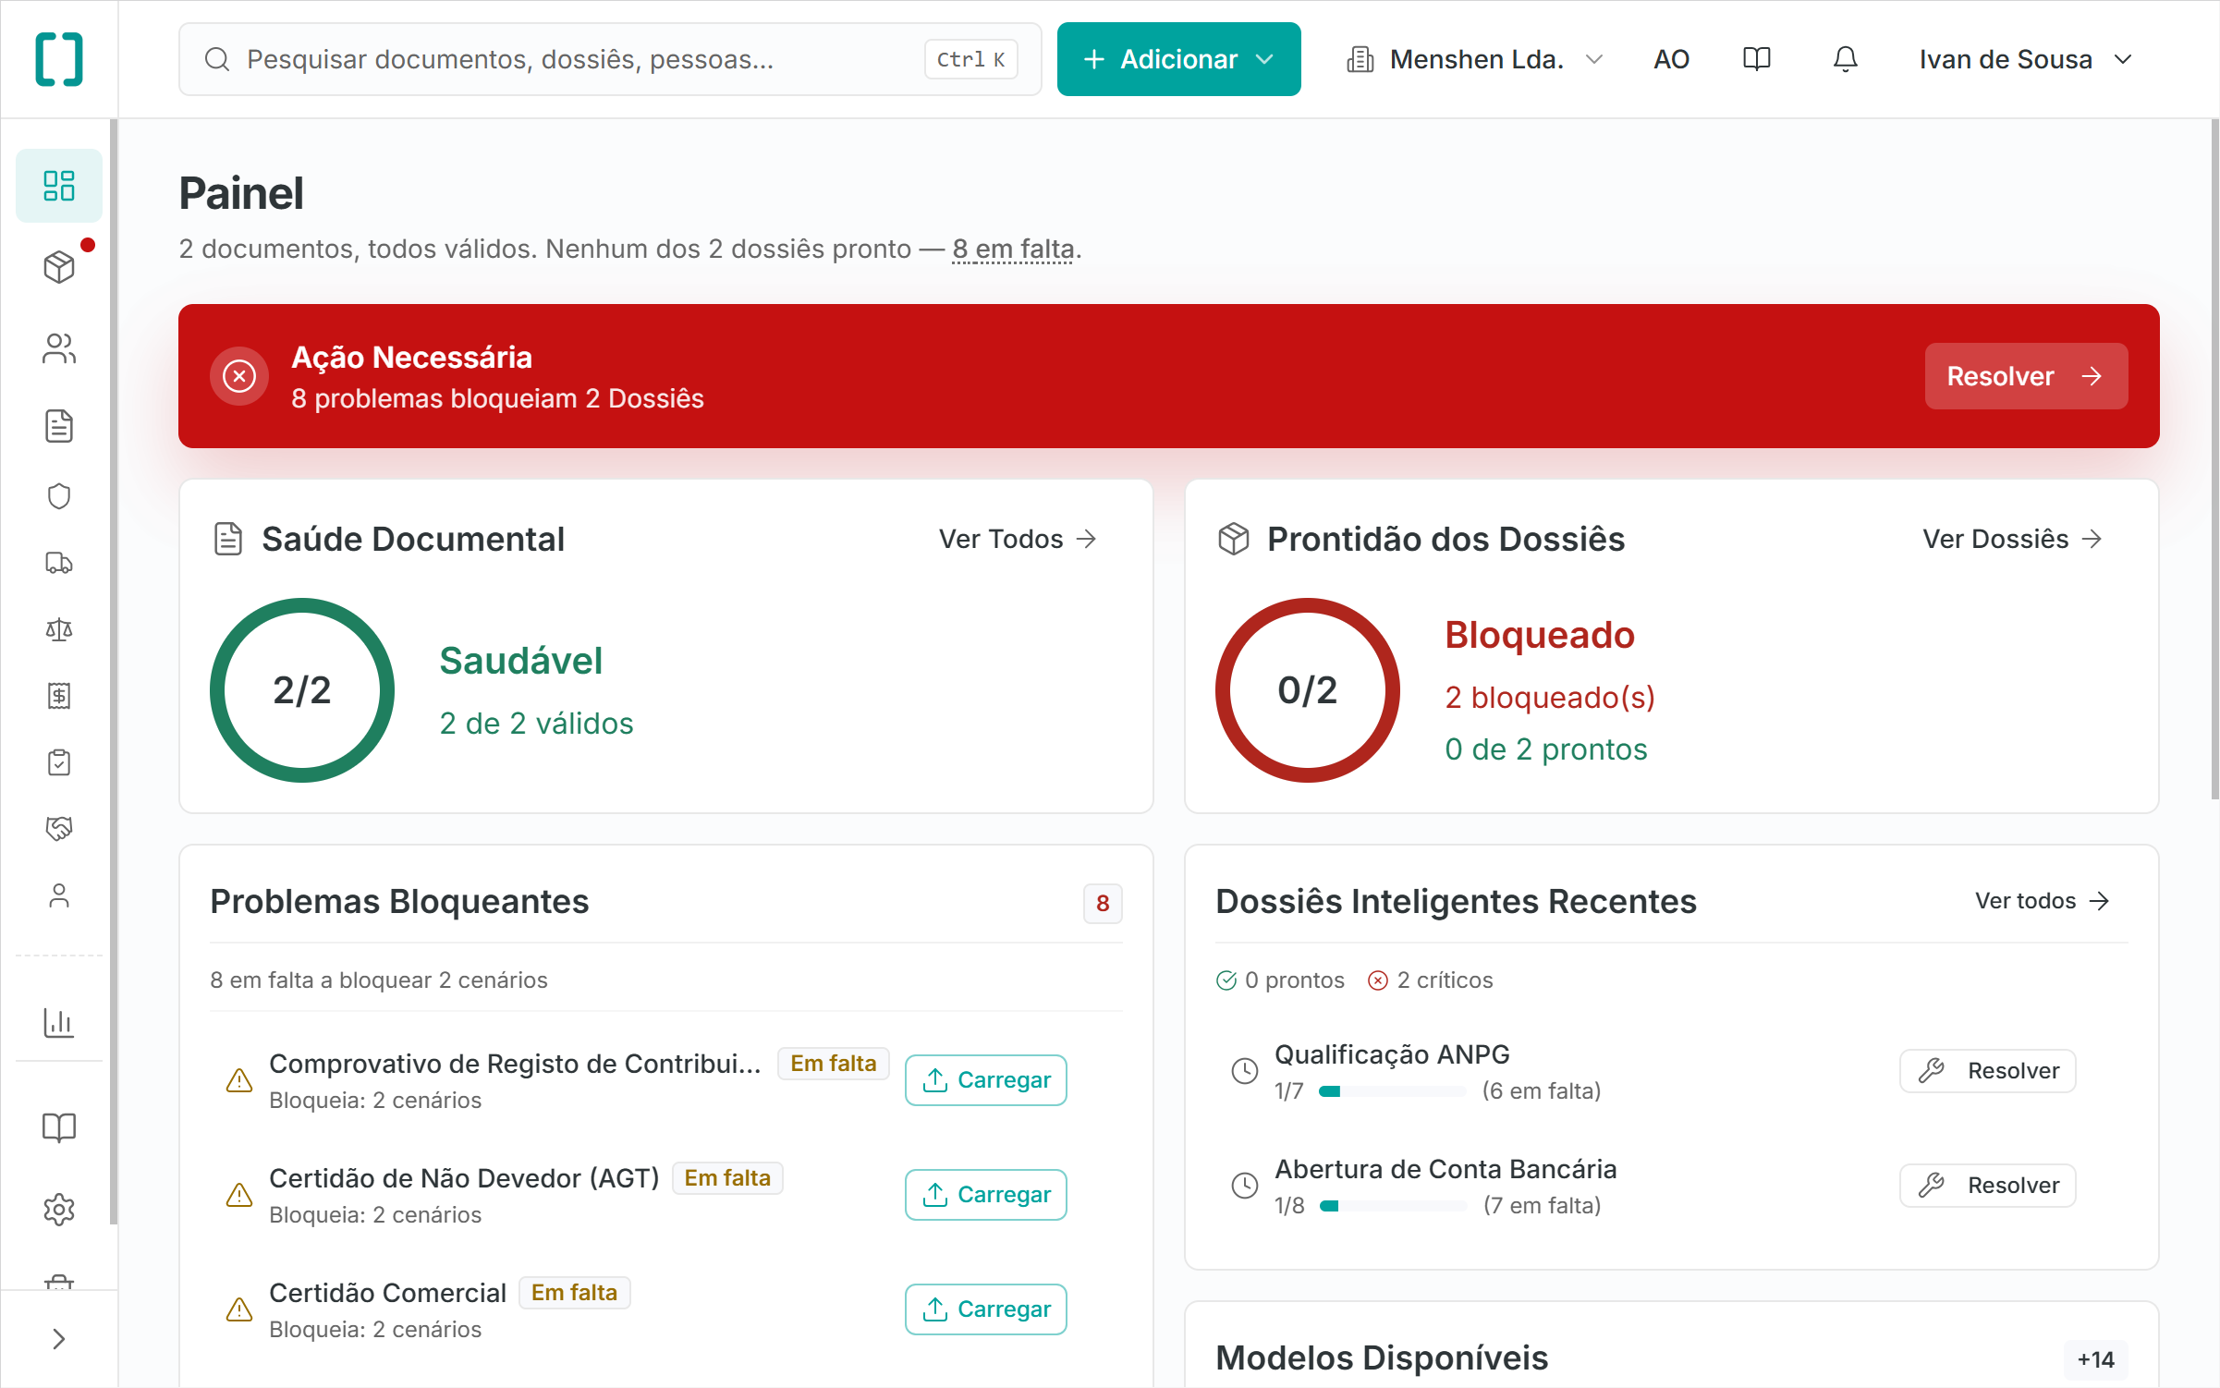Click the Qualificação ANPG progress bar

pos(1392,1091)
